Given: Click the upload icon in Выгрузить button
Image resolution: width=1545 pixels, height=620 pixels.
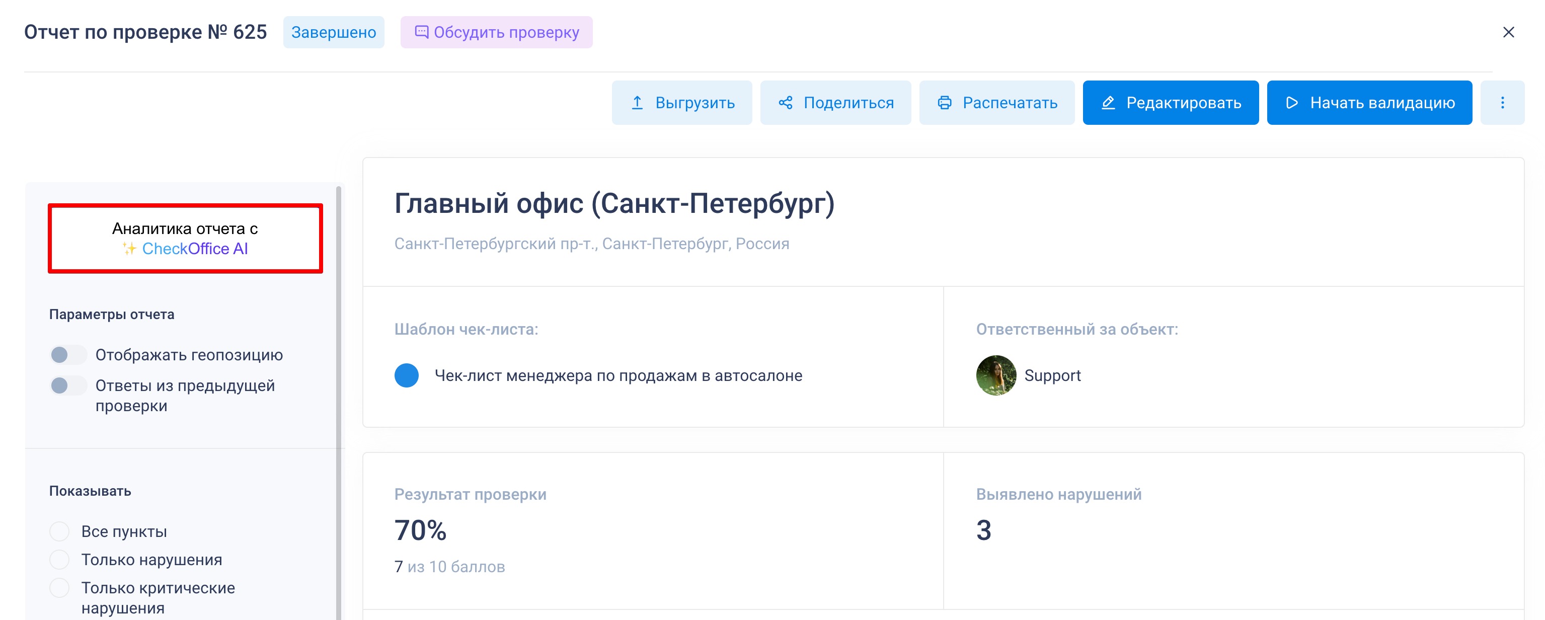Looking at the screenshot, I should coord(637,103).
